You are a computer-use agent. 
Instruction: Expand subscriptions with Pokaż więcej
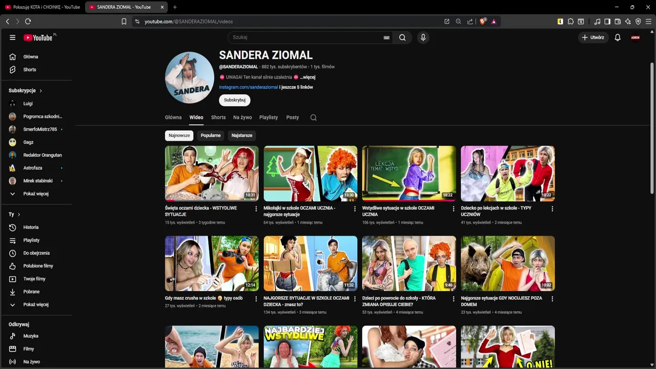pyautogui.click(x=36, y=194)
